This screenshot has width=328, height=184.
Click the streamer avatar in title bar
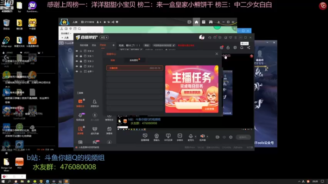[202, 37]
